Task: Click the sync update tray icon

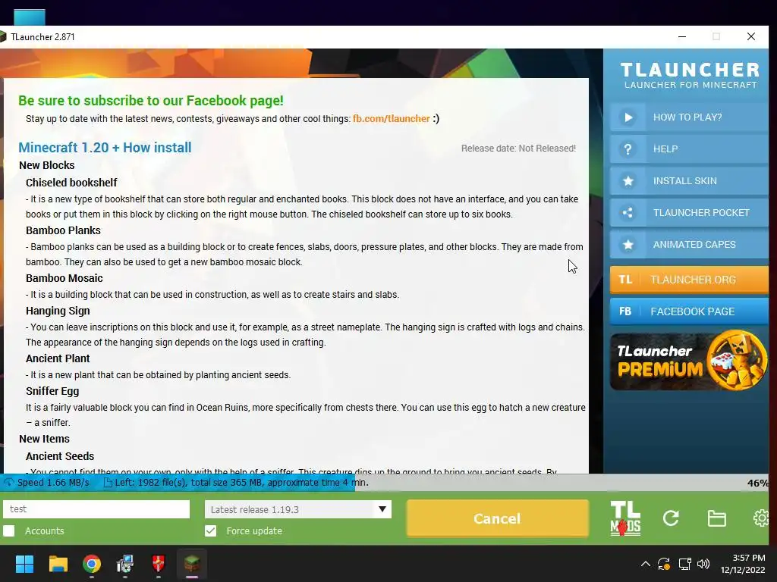Action: tap(664, 564)
